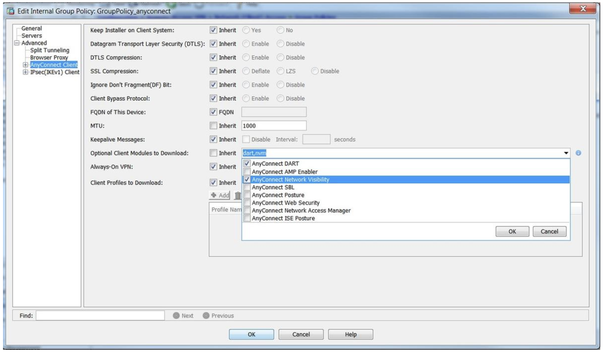Open the Optional Client Modules dropdown arrow
Screen dimensions: 605x354
click(566, 153)
